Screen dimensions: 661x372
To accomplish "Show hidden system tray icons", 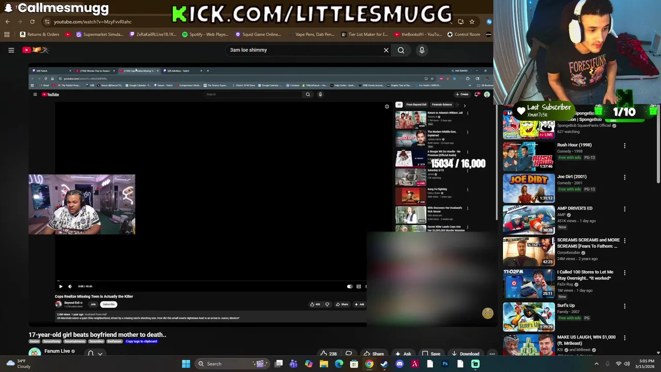I will 596,364.
